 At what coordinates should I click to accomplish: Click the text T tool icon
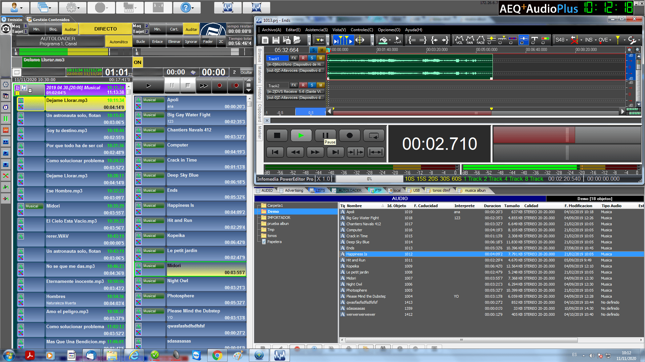click(534, 40)
